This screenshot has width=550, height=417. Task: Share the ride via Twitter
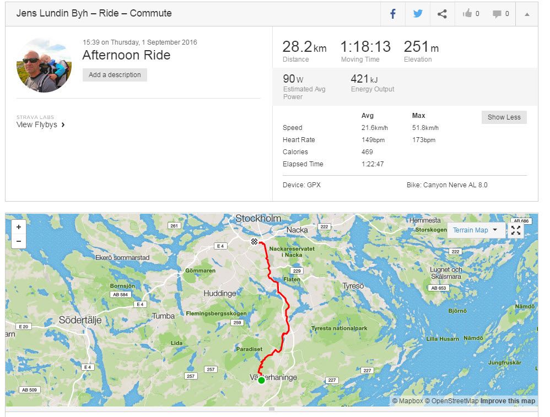tap(417, 14)
